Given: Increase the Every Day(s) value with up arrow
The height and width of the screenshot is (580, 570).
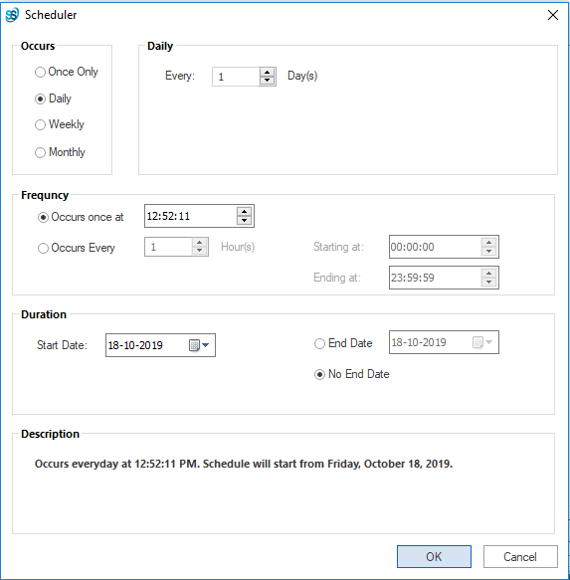Looking at the screenshot, I should coord(267,73).
